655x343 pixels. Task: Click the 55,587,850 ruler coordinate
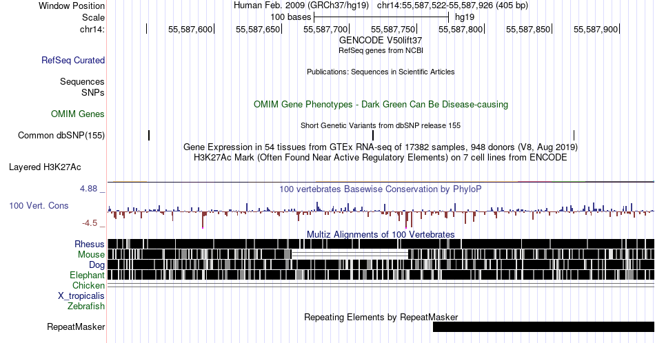point(528,29)
